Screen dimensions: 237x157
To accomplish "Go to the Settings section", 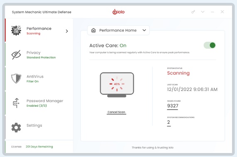I will pos(35,125).
